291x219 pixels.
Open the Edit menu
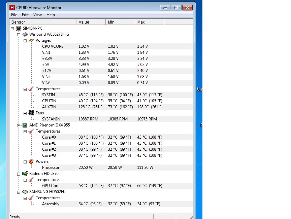[x=25, y=15]
